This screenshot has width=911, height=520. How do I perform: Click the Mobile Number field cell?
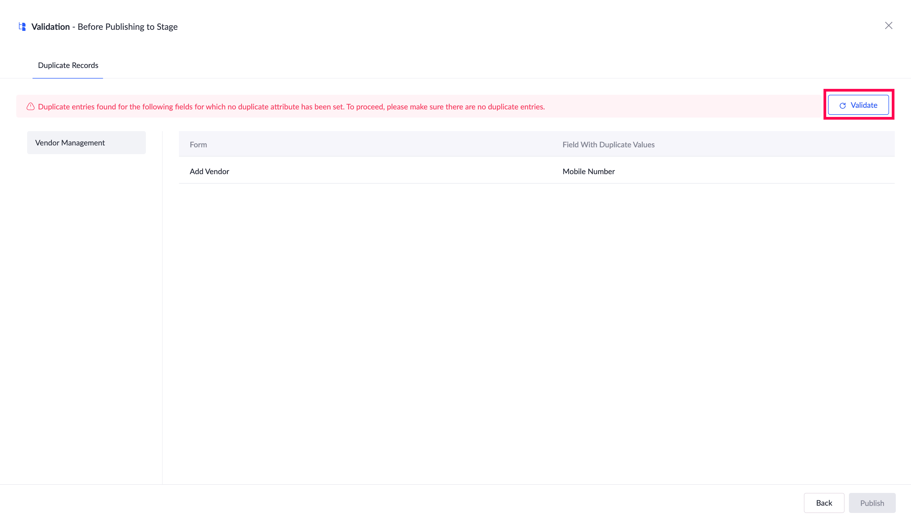pos(589,171)
